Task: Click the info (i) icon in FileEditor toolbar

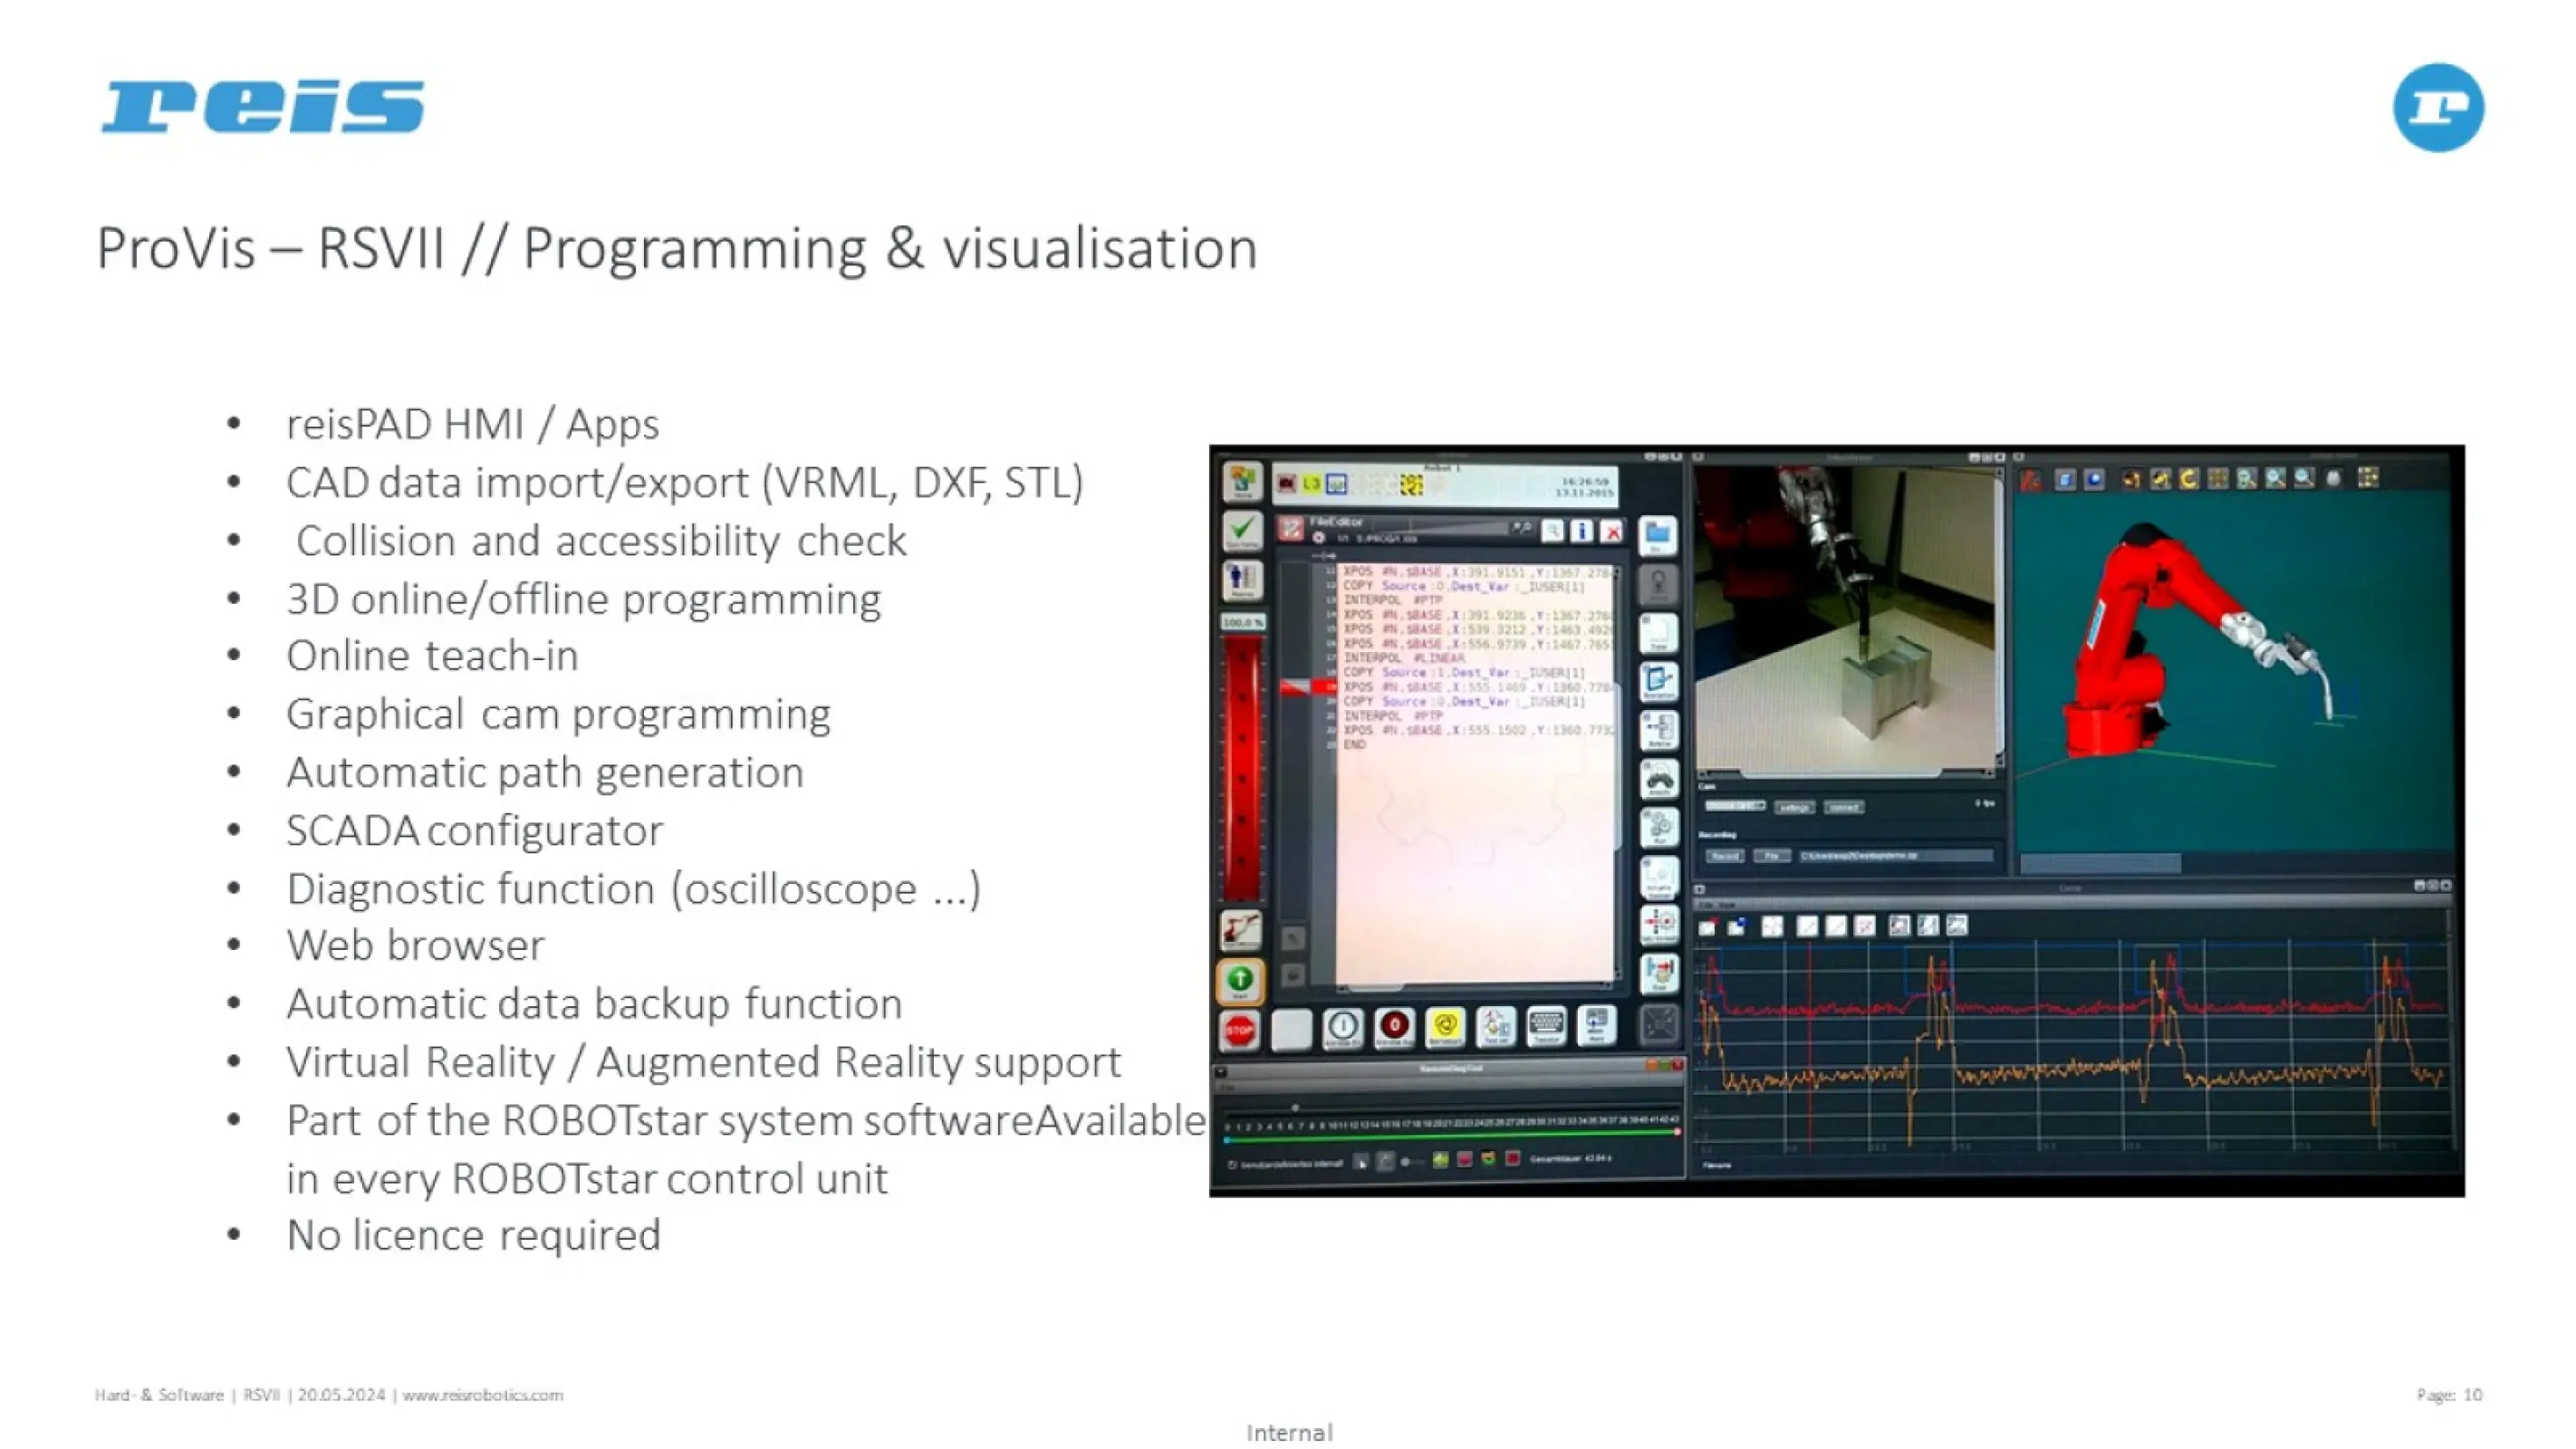Action: 1582,531
